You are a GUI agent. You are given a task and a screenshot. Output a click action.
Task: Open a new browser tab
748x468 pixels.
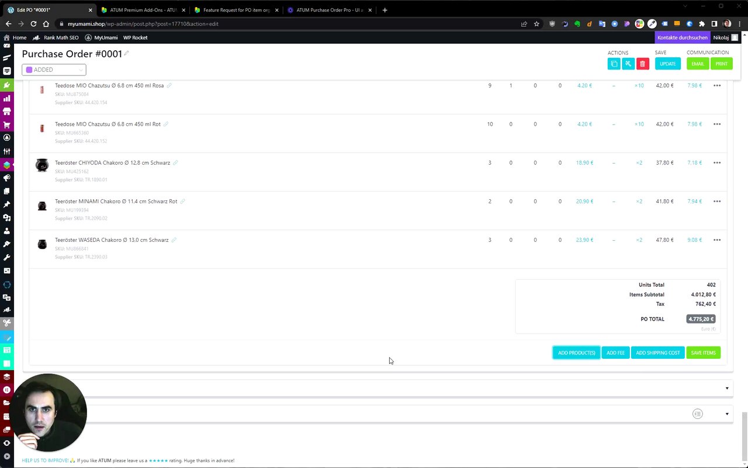click(385, 10)
